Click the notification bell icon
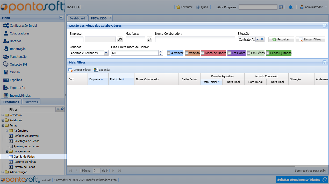This screenshot has height=184, width=329. 290,7
